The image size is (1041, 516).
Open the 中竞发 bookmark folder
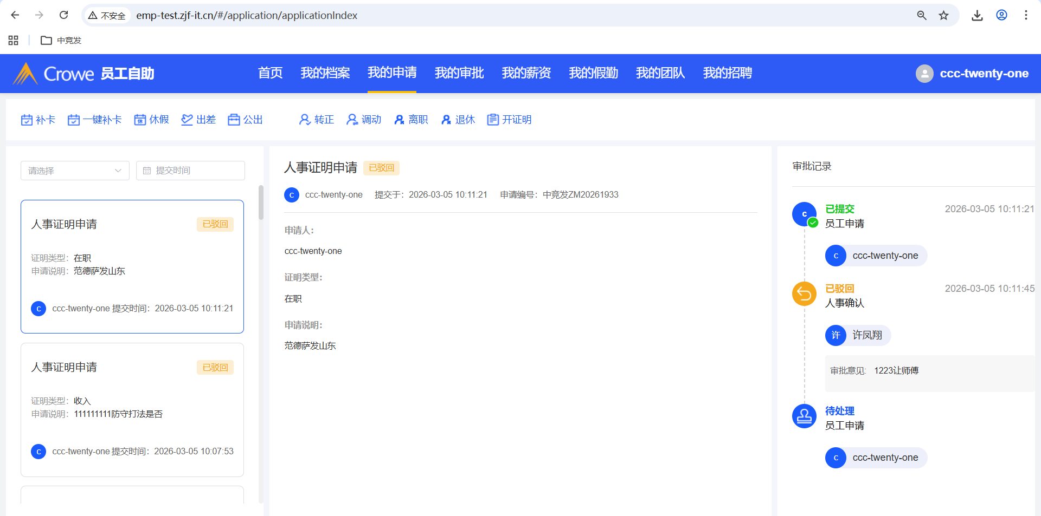(x=61, y=40)
